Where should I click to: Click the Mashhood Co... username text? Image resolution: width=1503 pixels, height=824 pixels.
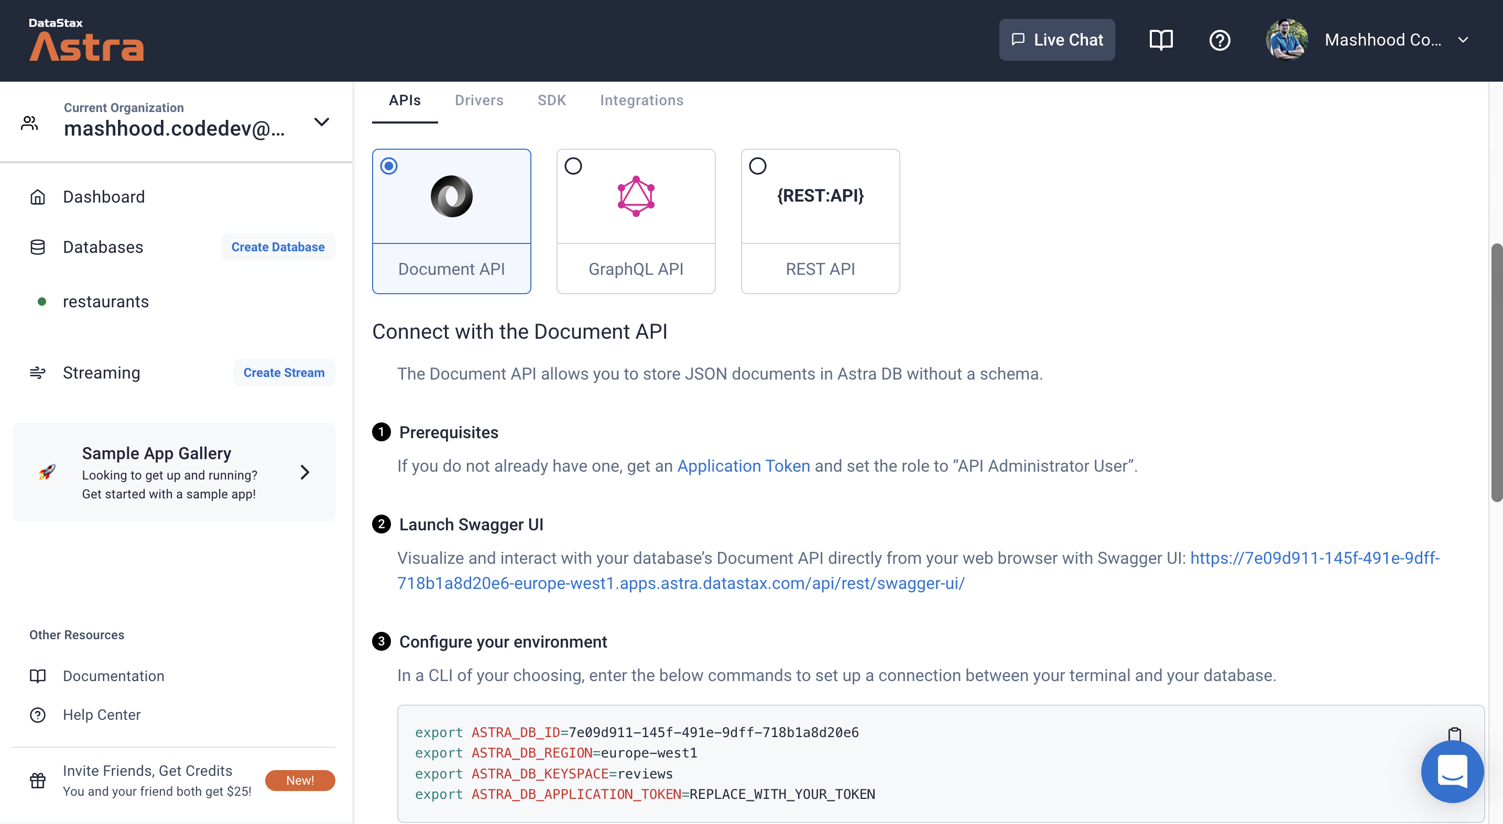1383,40
